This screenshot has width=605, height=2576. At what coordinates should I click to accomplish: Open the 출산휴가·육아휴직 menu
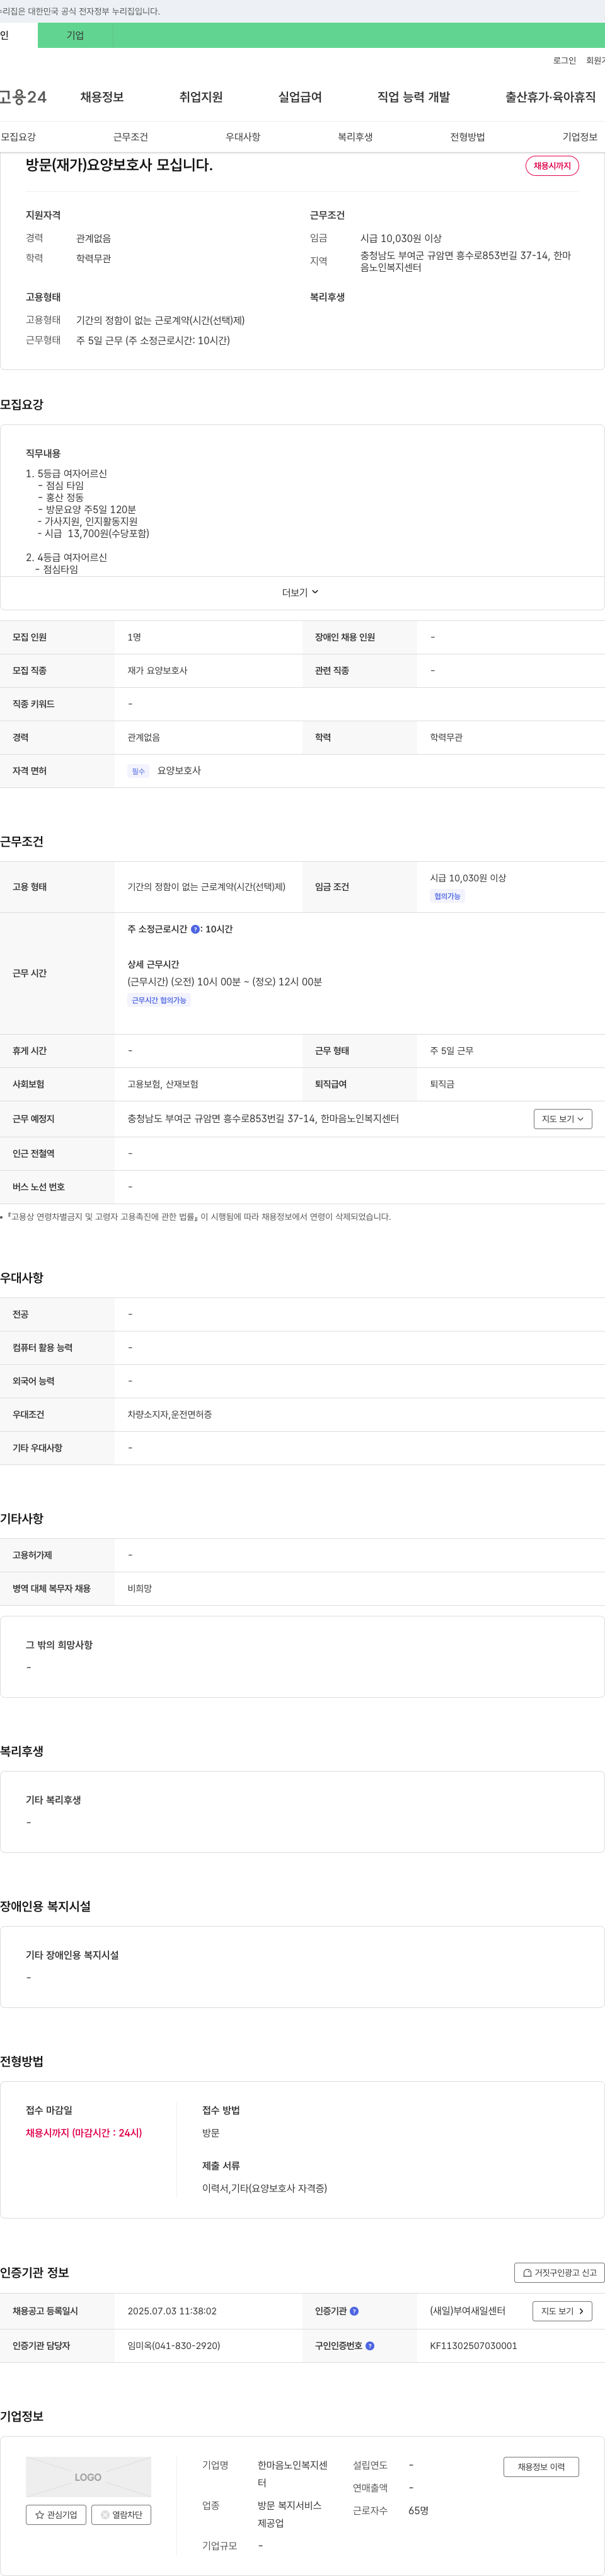(550, 97)
